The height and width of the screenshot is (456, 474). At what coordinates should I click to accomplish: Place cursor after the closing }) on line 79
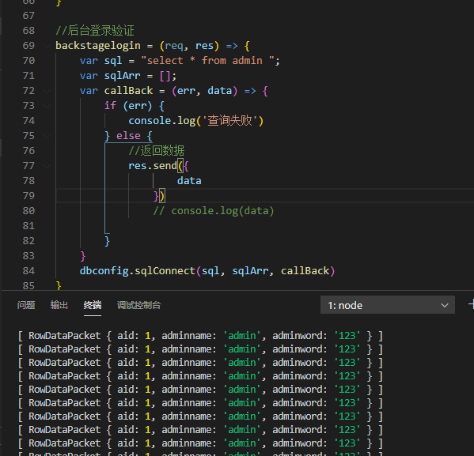[165, 196]
